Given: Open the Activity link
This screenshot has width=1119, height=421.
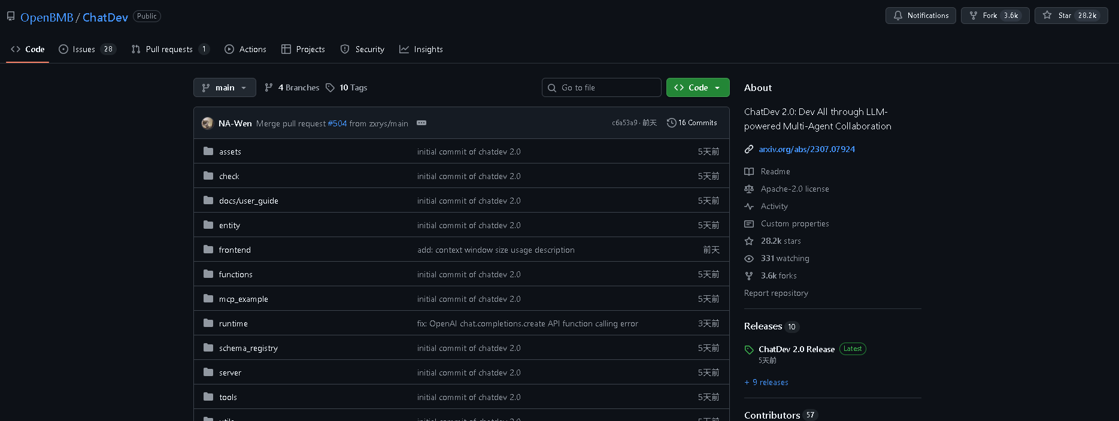Looking at the screenshot, I should (x=774, y=206).
